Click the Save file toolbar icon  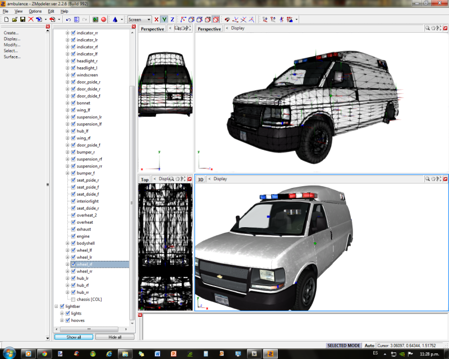22,19
